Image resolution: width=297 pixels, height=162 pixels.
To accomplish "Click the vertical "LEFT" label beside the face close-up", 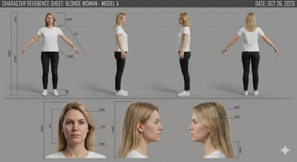I will click(x=50, y=126).
